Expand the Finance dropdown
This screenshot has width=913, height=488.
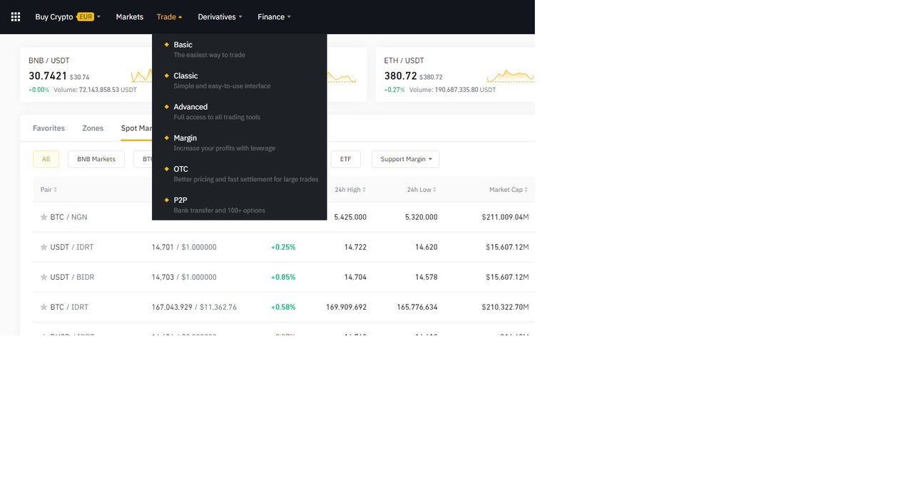274,16
